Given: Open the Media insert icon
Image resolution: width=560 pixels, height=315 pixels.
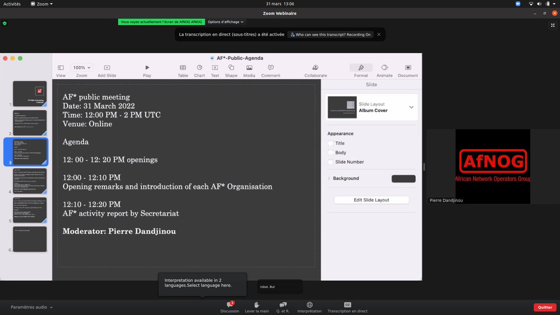Looking at the screenshot, I should [x=249, y=68].
